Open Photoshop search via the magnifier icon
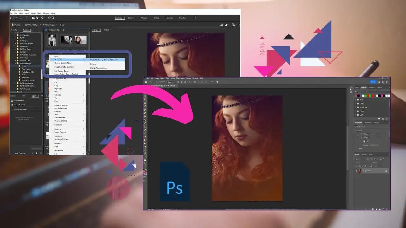 point(379,82)
